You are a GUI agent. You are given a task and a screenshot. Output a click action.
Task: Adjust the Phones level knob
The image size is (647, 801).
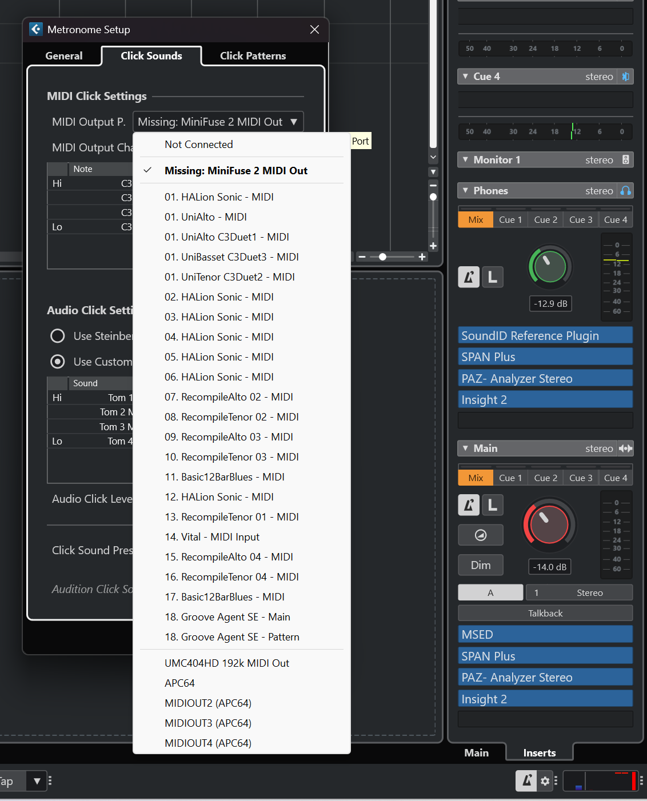[550, 266]
